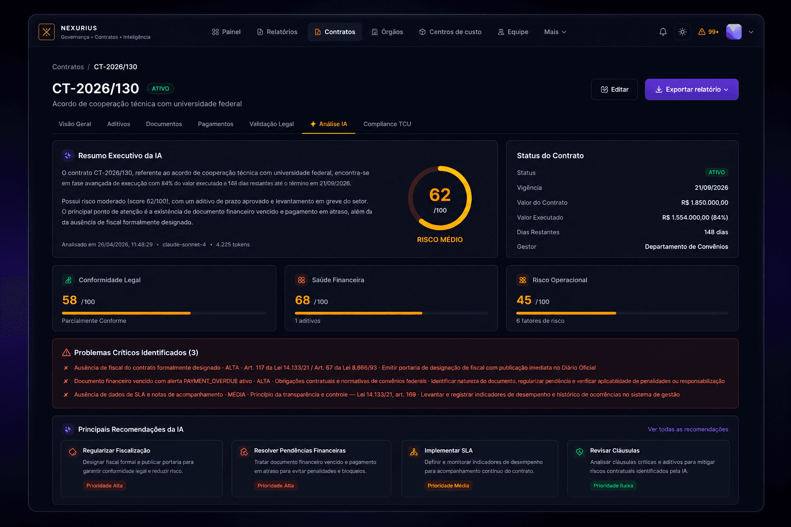The width and height of the screenshot is (791, 527).
Task: Open Ver todas as recomendações link
Action: tap(688, 429)
